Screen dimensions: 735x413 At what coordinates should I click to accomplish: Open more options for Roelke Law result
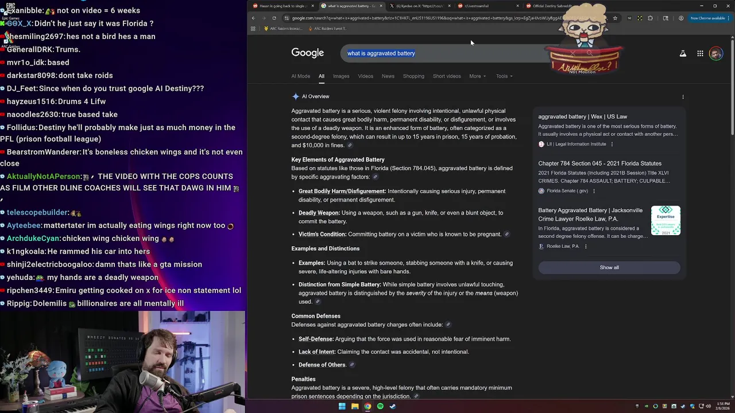tap(586, 246)
